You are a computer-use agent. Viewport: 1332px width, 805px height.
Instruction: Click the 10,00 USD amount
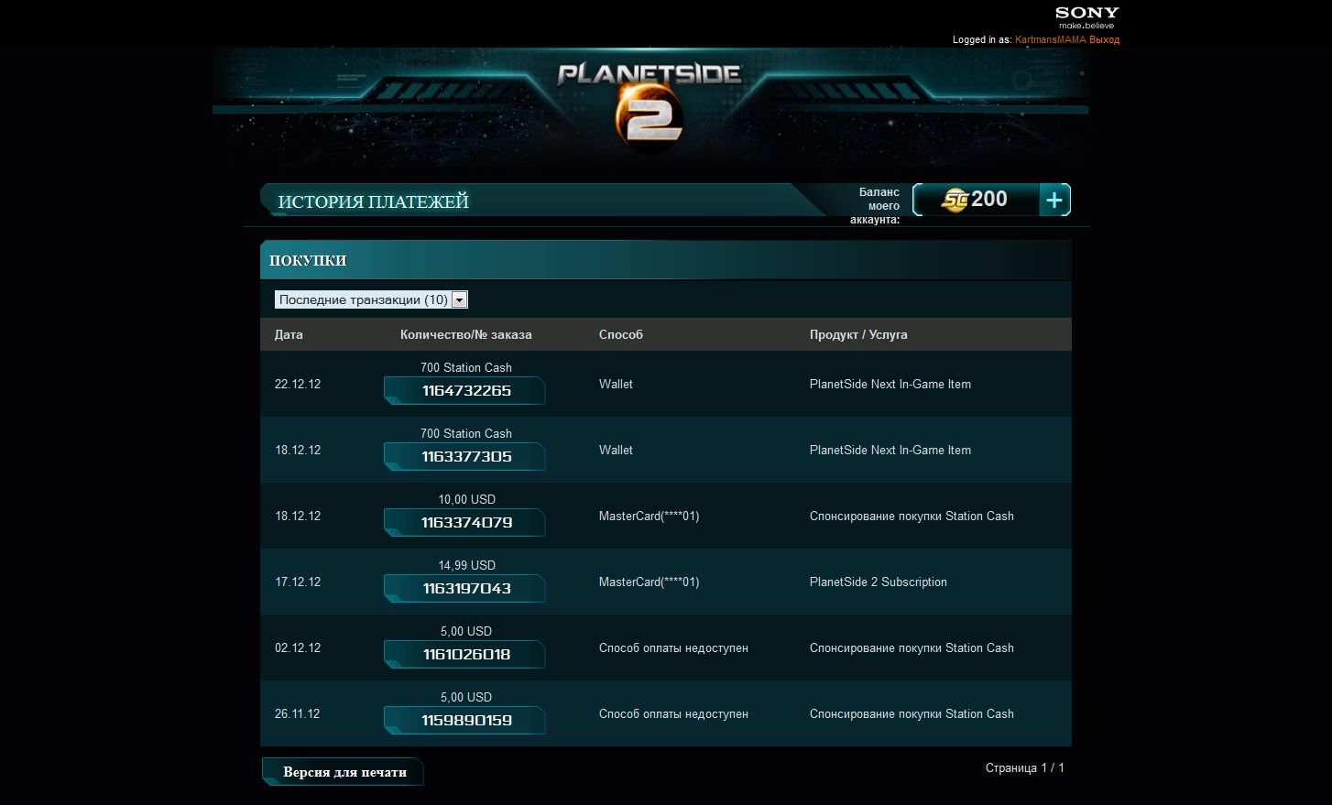(466, 499)
